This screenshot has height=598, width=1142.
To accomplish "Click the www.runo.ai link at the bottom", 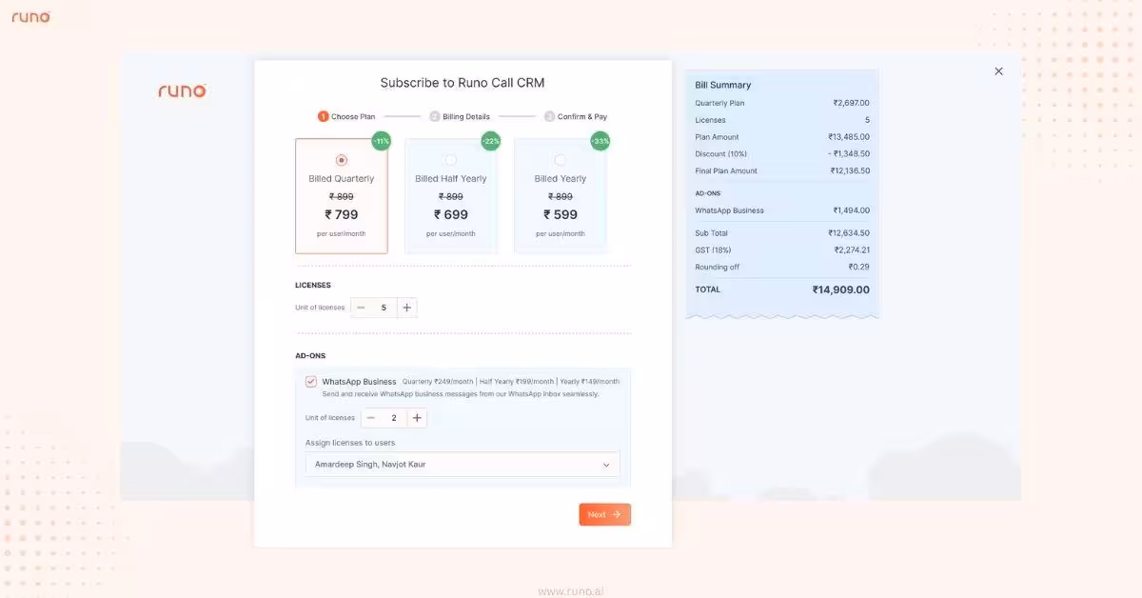I will pyautogui.click(x=571, y=590).
